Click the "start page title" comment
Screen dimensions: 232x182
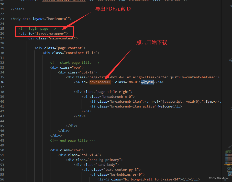tap(75, 63)
